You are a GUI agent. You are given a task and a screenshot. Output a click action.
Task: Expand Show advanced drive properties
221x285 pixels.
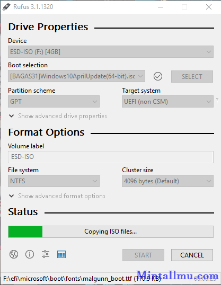click(x=58, y=116)
